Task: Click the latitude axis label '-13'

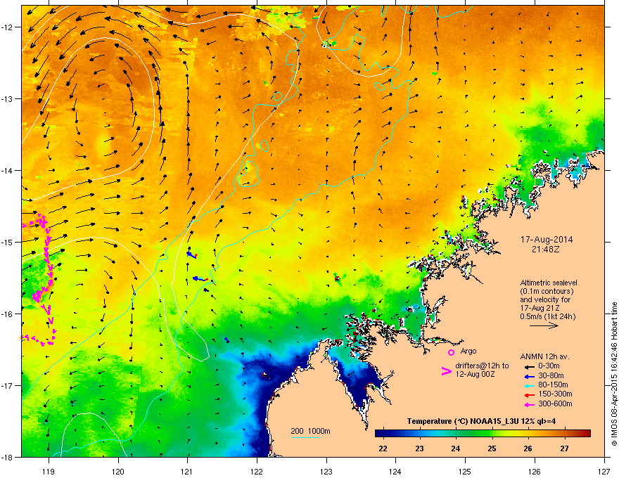Action: [x=8, y=98]
